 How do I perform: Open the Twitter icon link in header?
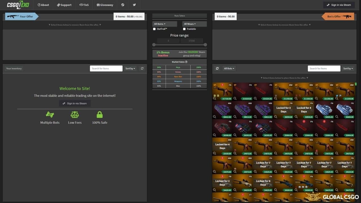(134, 5)
